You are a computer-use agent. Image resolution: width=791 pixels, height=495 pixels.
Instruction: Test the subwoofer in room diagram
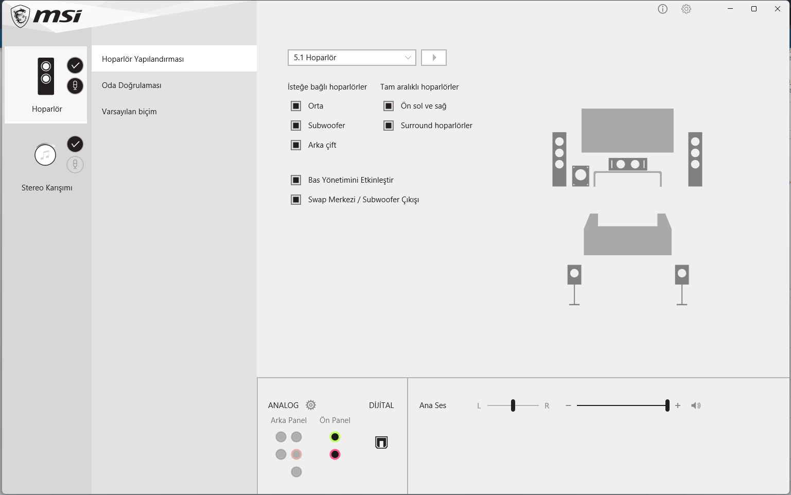click(581, 175)
